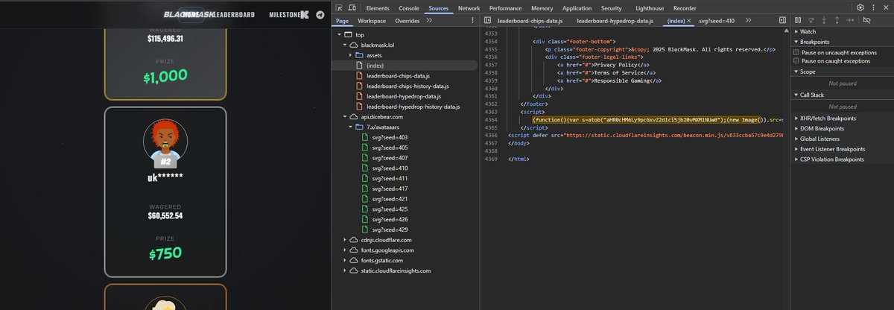Viewport: 894px width, 310px height.
Task: Step over next function call
Action: coord(812,21)
